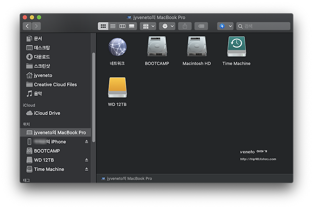313x209 pixels.
Task: Zoom the window with green button
Action: click(x=39, y=17)
